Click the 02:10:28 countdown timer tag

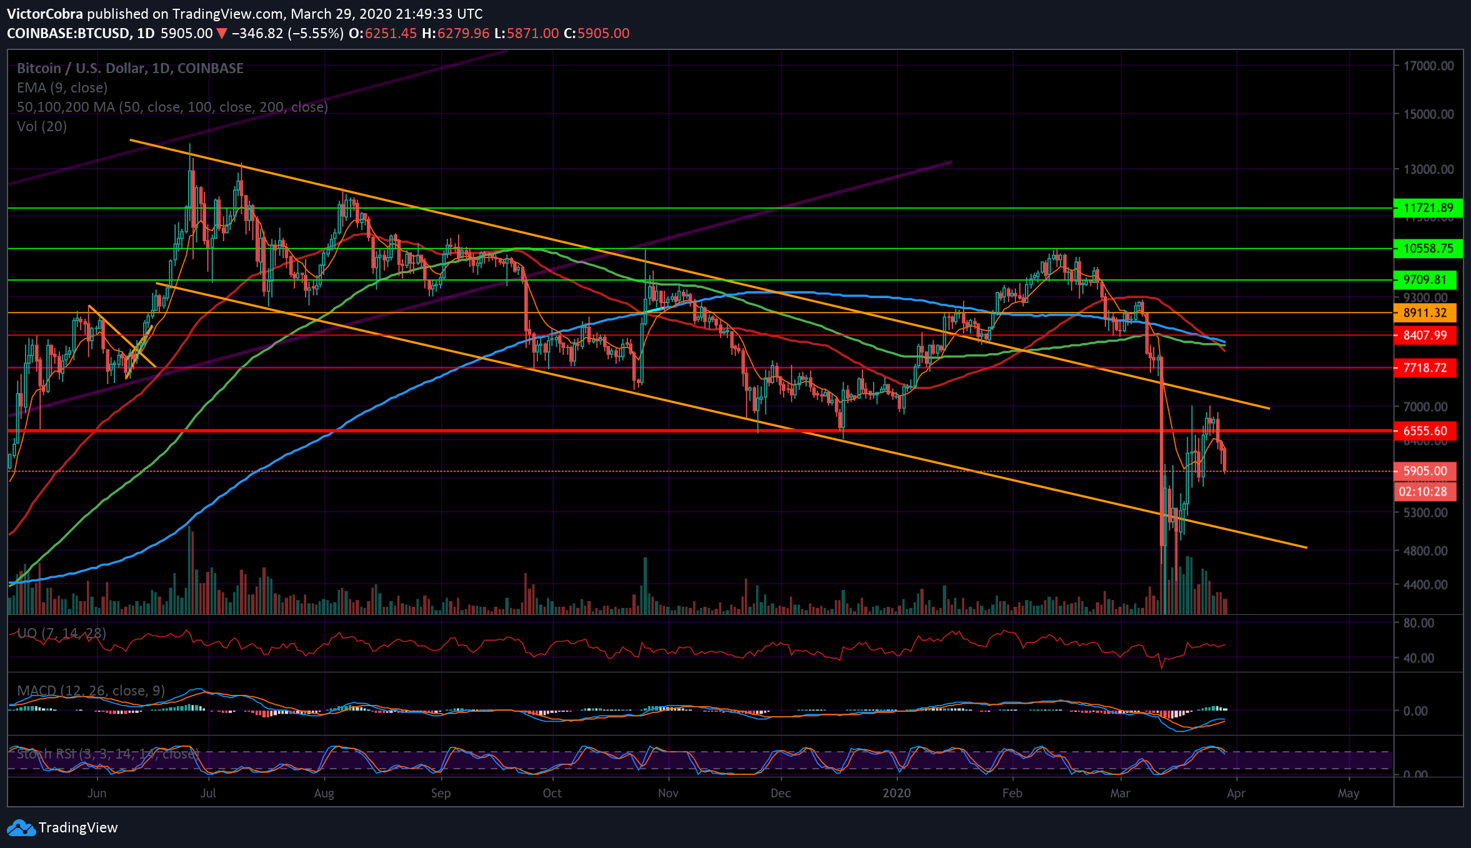coord(1425,492)
